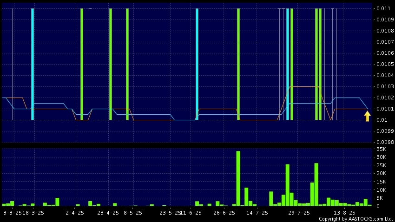Select the 0.0099 price axis label
The height and width of the screenshot is (222, 395).
click(x=385, y=131)
